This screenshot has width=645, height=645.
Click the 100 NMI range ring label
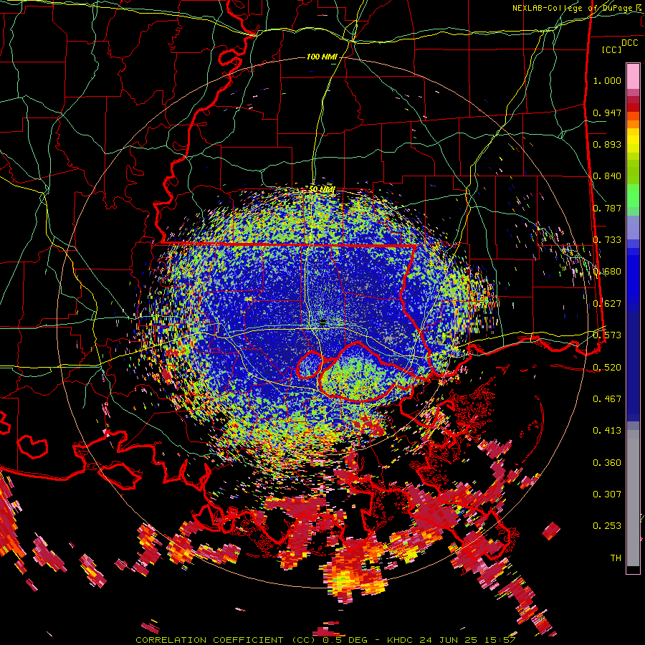pyautogui.click(x=322, y=57)
